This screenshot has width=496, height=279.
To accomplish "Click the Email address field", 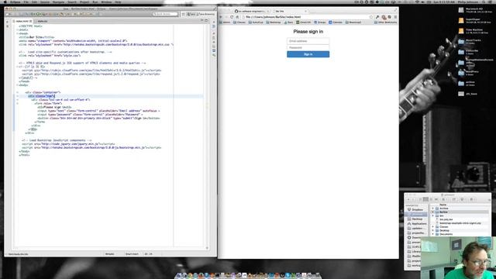I will pyautogui.click(x=308, y=41).
